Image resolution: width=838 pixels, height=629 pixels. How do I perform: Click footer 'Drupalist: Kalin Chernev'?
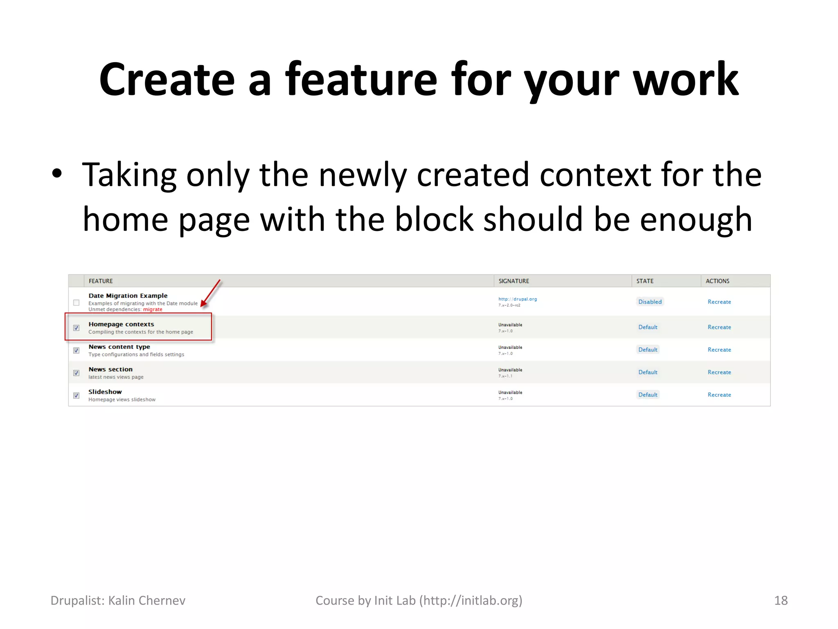pyautogui.click(x=118, y=600)
